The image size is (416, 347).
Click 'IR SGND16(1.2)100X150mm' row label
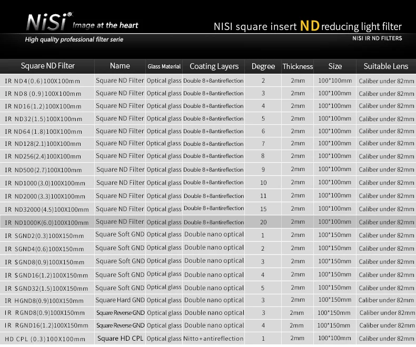point(46,275)
